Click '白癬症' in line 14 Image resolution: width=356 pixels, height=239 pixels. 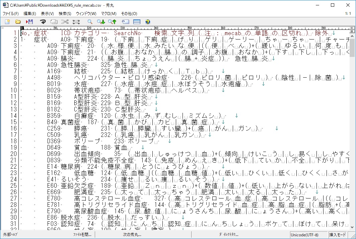click(84, 116)
